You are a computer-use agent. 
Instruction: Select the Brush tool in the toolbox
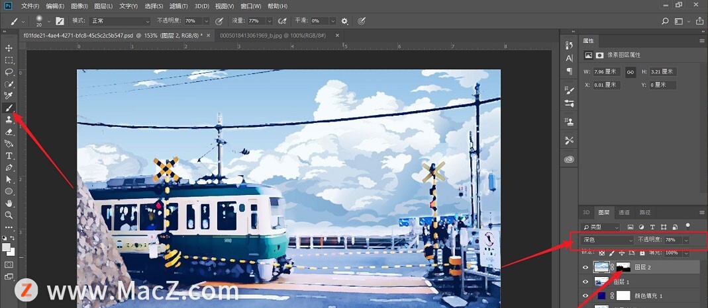(9, 108)
